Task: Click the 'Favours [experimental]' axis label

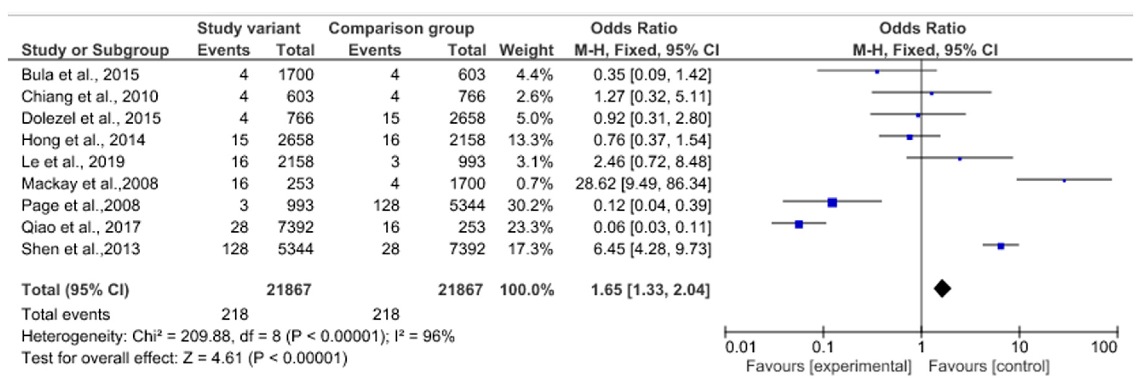Action: coord(828,366)
